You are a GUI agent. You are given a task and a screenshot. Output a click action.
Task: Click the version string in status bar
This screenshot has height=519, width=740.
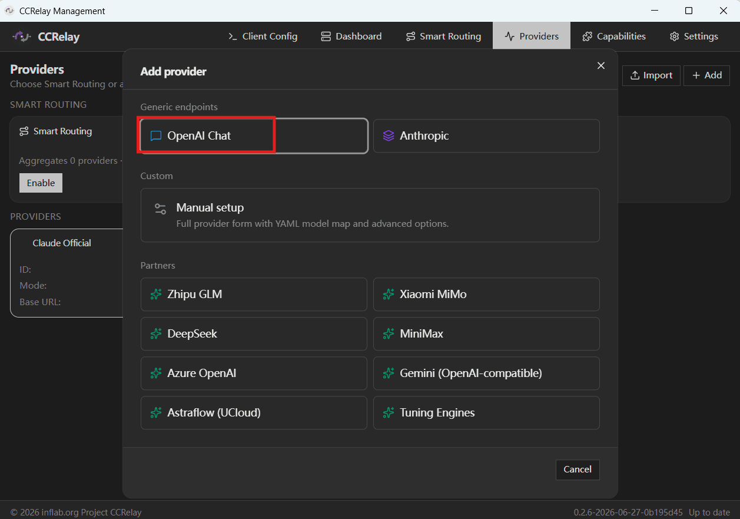(x=628, y=513)
